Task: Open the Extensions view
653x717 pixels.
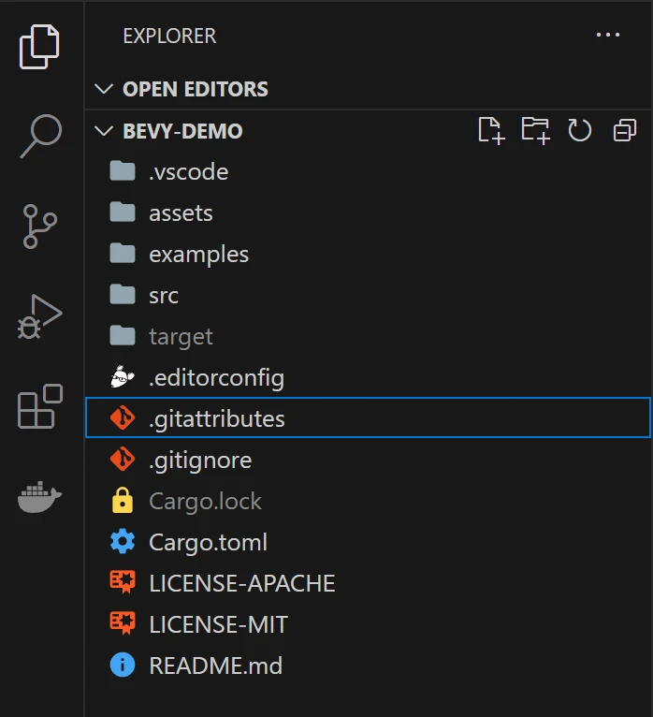Action: pos(40,406)
